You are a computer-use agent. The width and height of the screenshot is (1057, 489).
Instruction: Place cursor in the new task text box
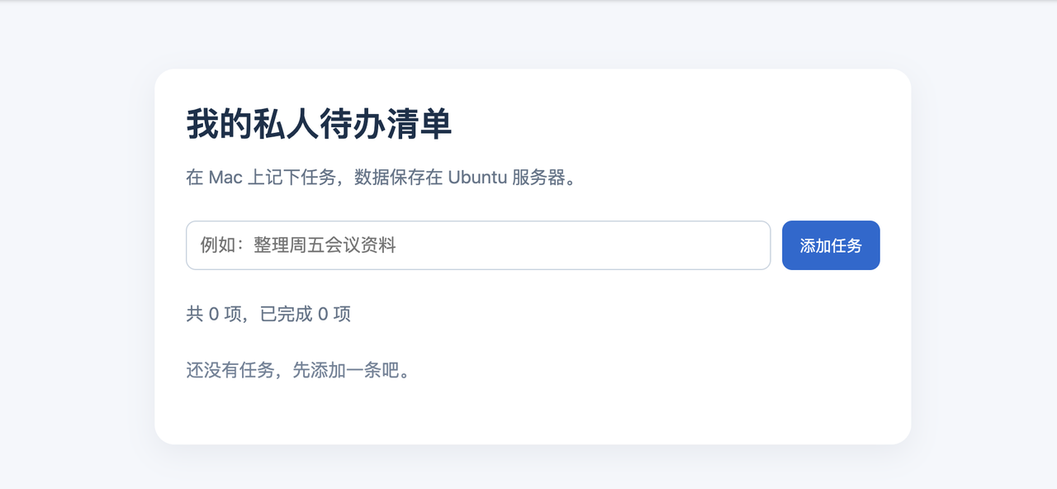[x=478, y=245]
